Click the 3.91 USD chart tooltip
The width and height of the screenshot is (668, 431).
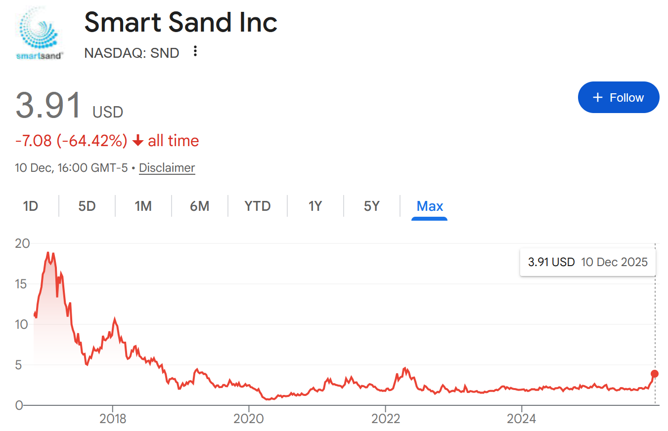click(587, 262)
